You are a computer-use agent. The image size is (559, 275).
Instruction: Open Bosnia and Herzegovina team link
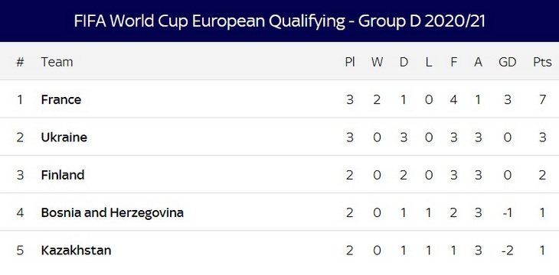pos(113,212)
